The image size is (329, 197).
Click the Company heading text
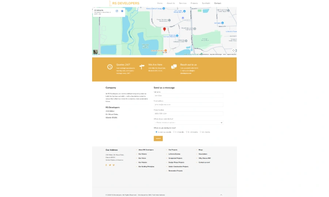[x=111, y=88]
